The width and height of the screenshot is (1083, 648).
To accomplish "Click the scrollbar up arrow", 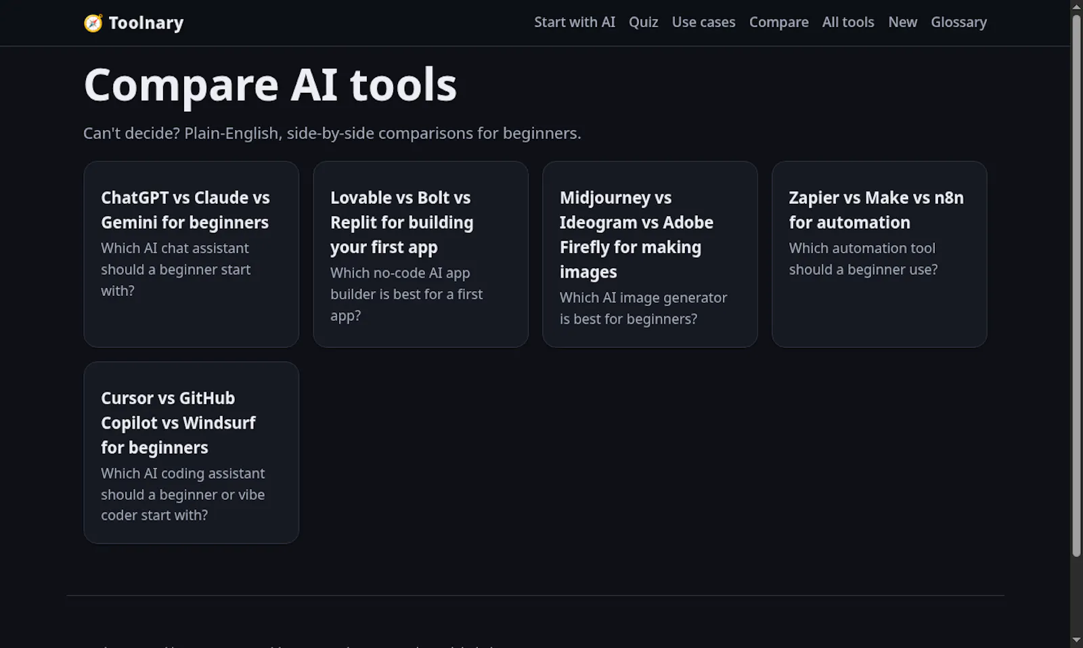I will click(x=1076, y=6).
